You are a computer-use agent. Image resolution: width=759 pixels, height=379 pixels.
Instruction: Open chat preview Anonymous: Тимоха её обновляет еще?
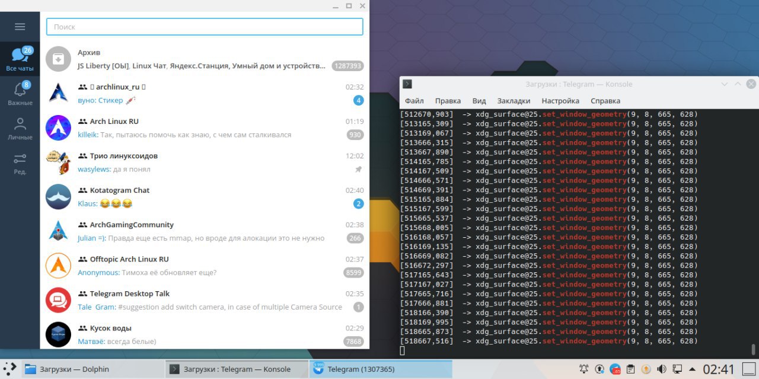[x=147, y=272]
